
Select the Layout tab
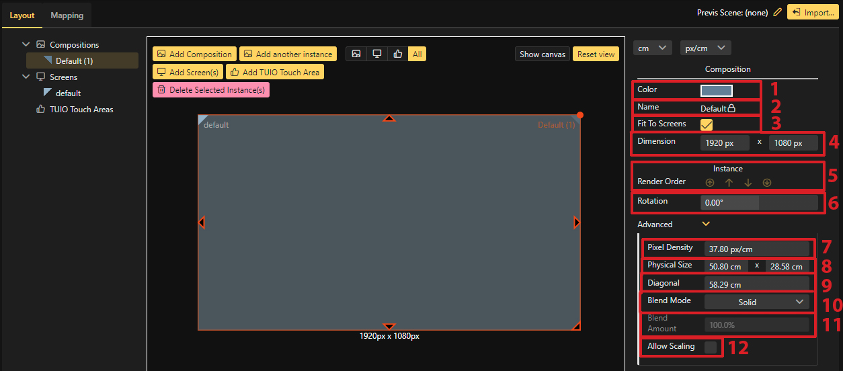(22, 15)
